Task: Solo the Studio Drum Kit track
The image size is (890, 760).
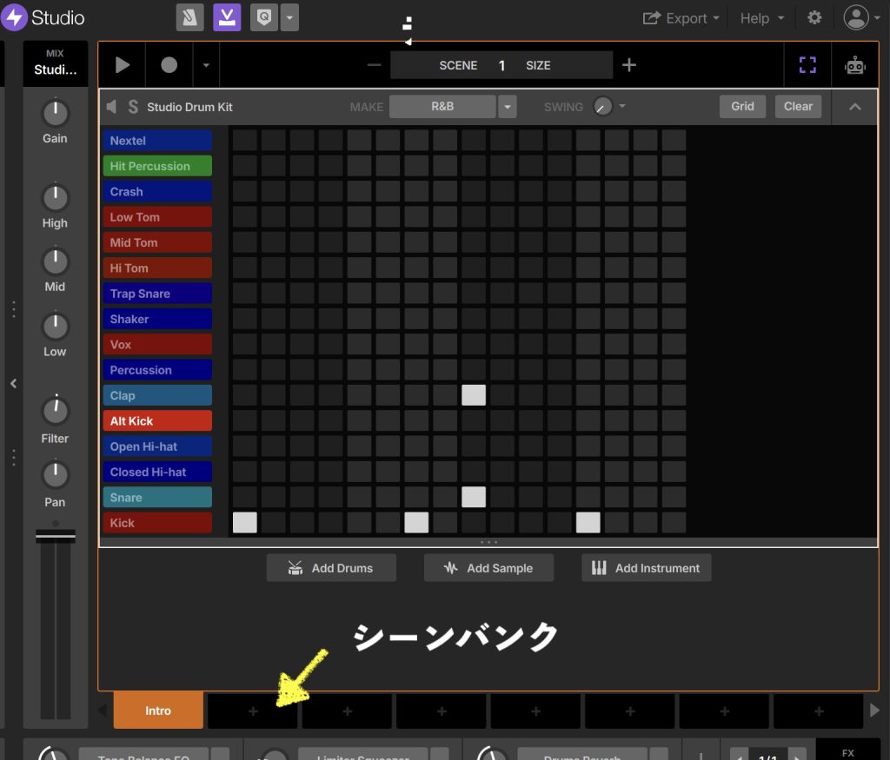Action: pos(133,107)
